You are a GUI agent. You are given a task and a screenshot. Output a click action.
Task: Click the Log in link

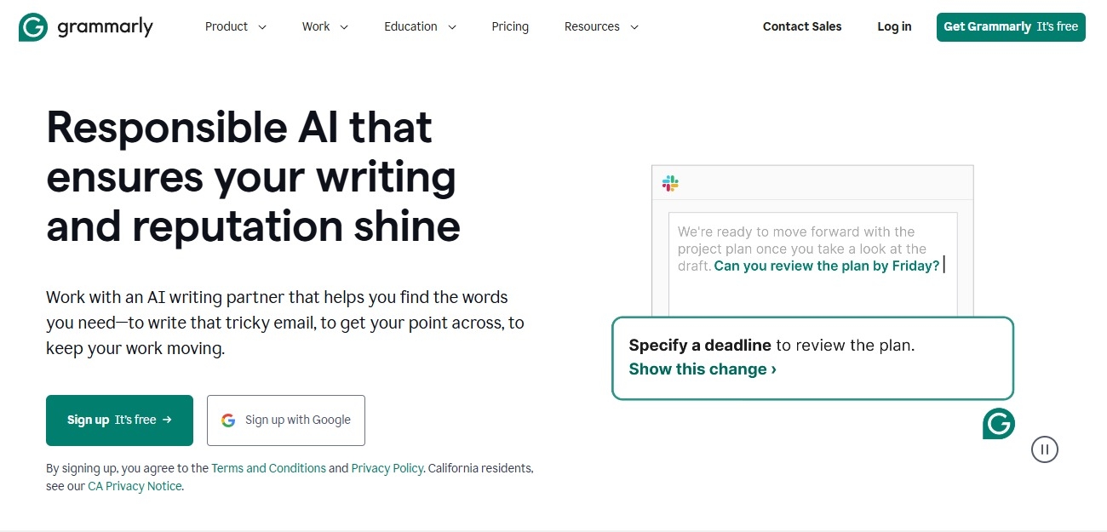(x=893, y=26)
